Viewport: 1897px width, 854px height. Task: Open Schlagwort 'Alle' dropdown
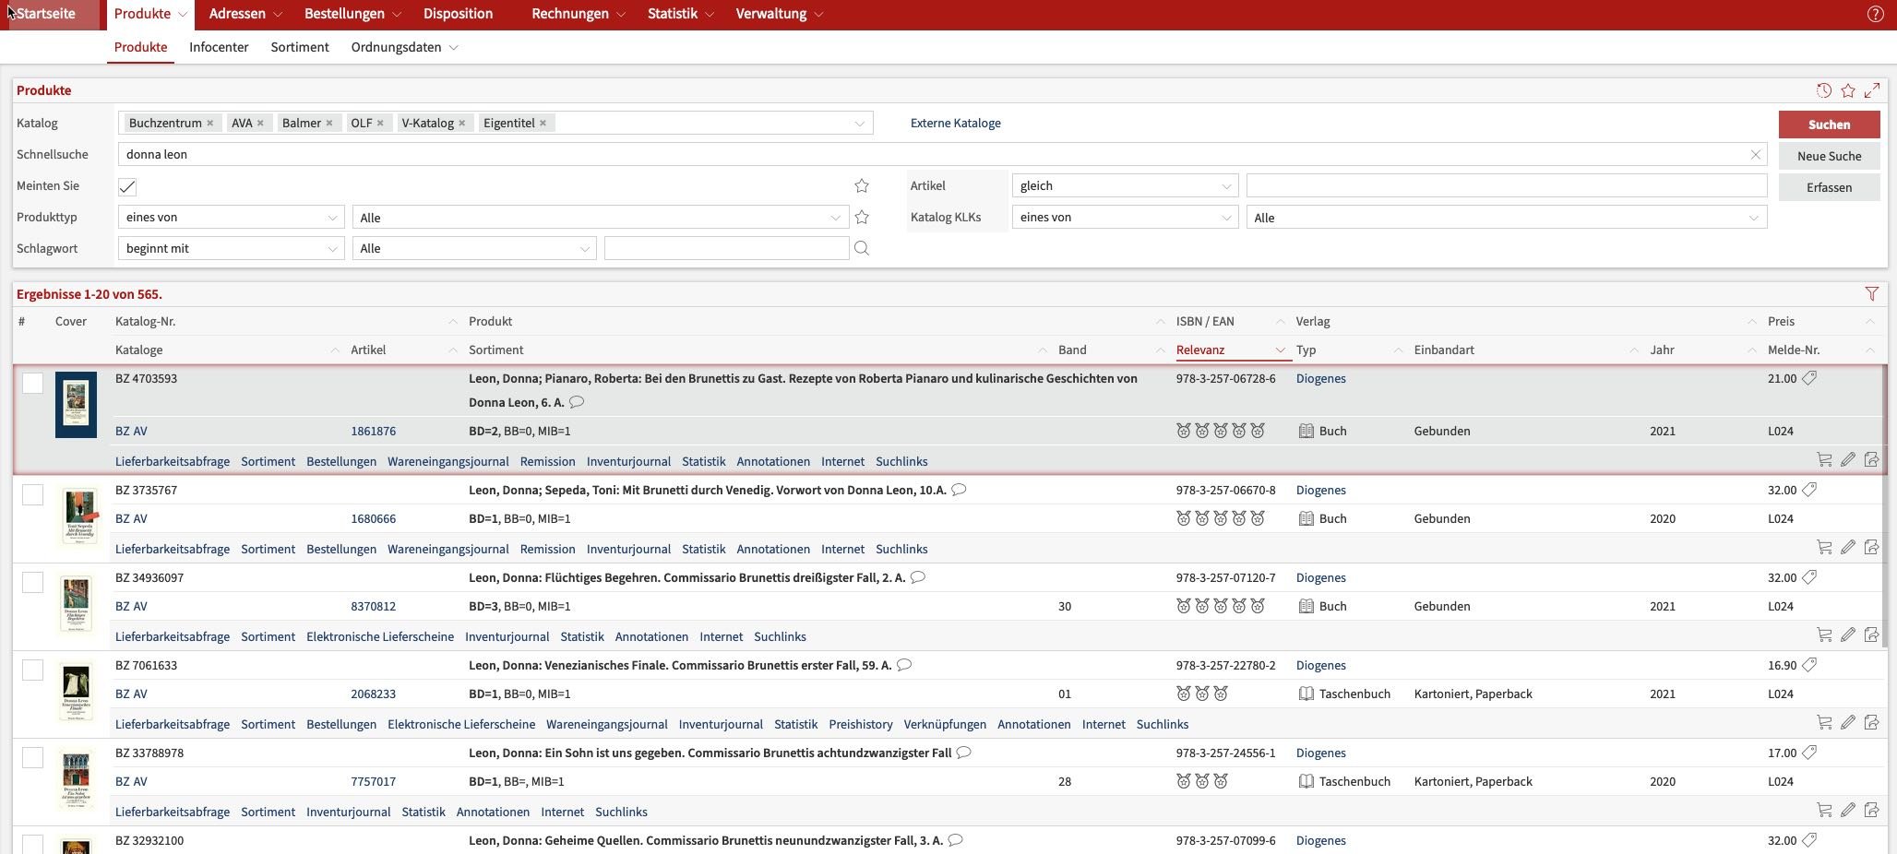click(x=474, y=249)
